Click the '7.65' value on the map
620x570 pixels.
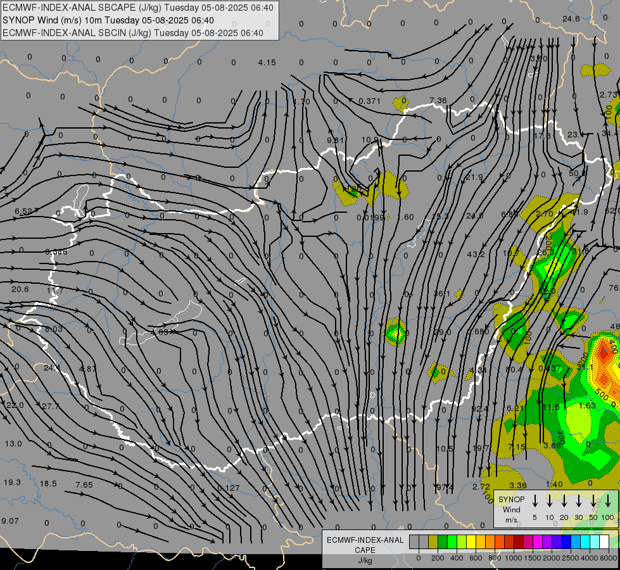tap(84, 484)
